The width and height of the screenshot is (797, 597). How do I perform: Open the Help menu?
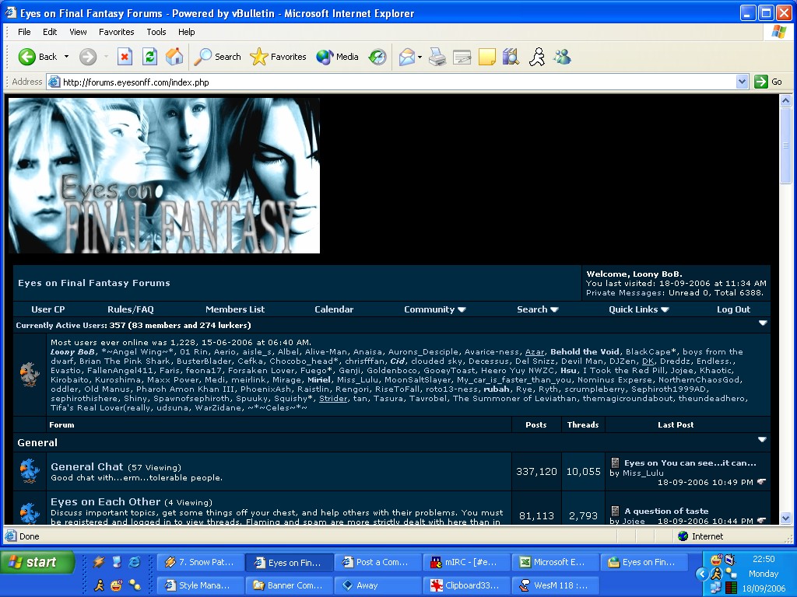click(x=186, y=32)
